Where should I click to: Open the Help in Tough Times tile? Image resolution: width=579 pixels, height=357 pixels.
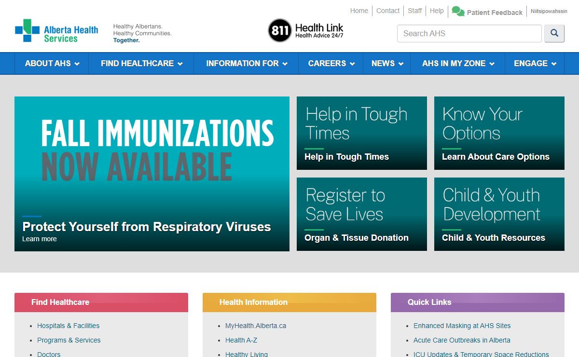(362, 133)
